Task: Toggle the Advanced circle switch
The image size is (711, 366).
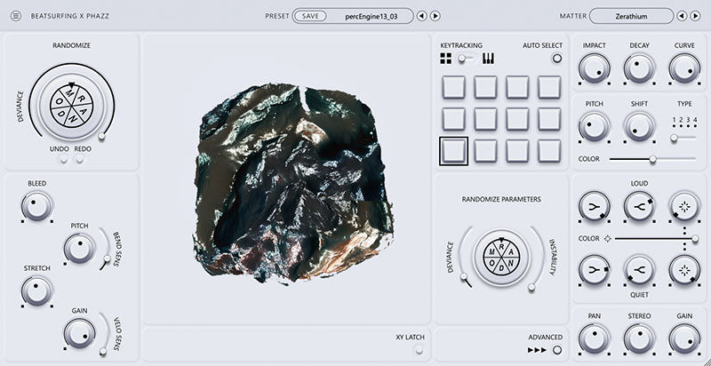Action: click(x=557, y=350)
